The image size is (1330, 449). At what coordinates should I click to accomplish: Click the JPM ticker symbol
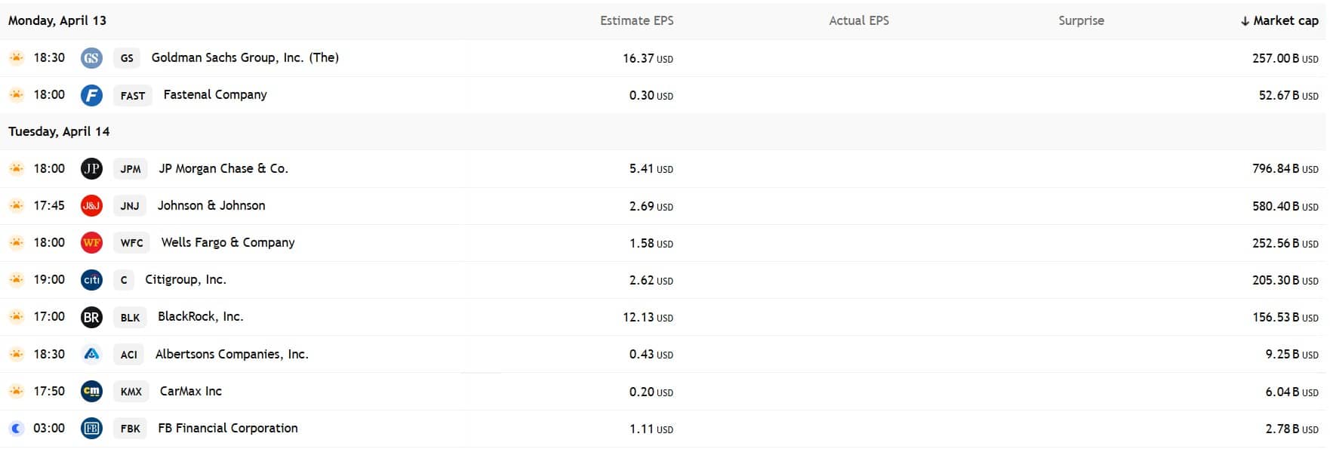131,169
